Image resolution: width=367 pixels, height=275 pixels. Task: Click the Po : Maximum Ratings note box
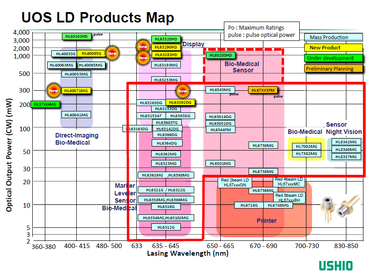[x=262, y=31]
